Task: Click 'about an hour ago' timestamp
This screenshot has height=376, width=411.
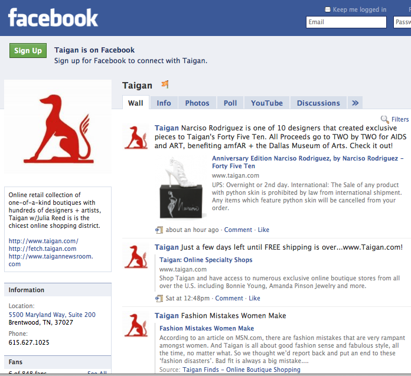Action: pyautogui.click(x=192, y=230)
